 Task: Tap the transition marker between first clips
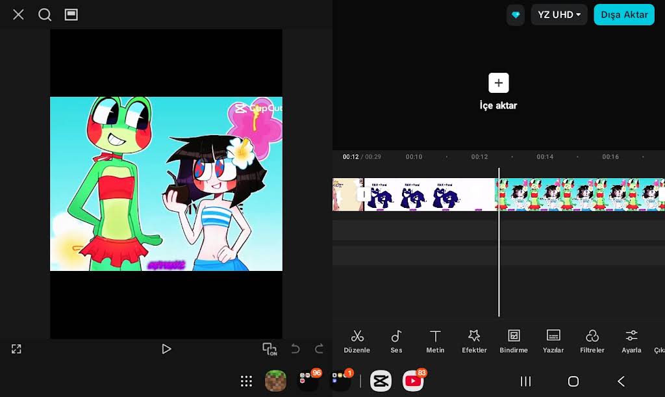pyautogui.click(x=364, y=195)
